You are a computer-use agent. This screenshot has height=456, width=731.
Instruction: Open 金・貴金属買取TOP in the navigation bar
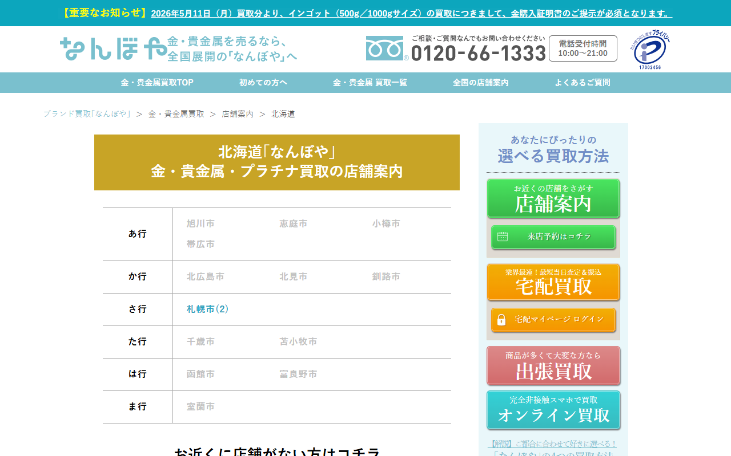(157, 83)
